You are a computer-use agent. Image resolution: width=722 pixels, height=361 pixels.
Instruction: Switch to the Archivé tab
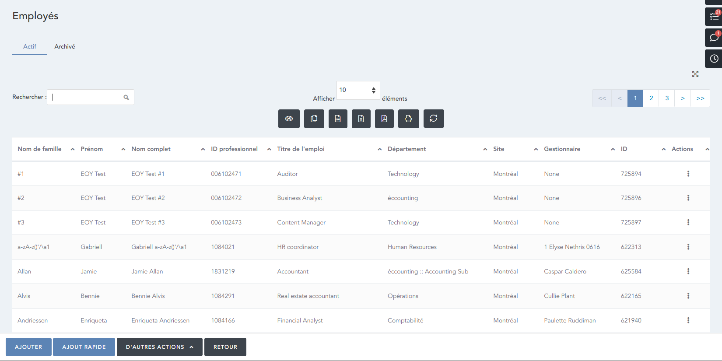65,46
